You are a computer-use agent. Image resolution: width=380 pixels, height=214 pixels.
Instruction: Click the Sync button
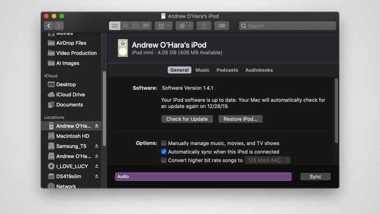(x=316, y=177)
